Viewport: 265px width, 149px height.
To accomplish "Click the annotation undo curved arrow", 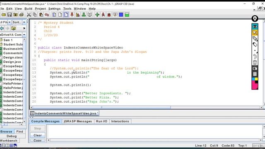I will click(255, 56).
